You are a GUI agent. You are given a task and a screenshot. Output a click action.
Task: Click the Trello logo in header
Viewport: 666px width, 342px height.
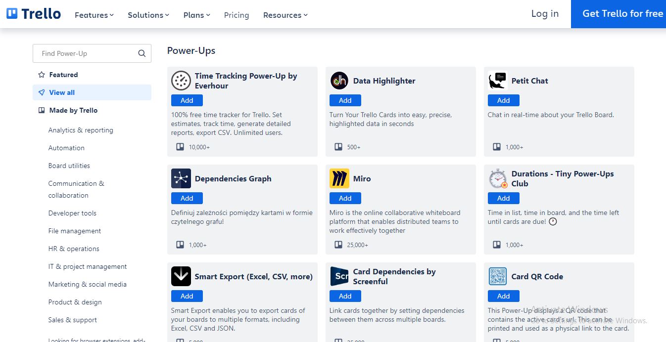tap(34, 14)
